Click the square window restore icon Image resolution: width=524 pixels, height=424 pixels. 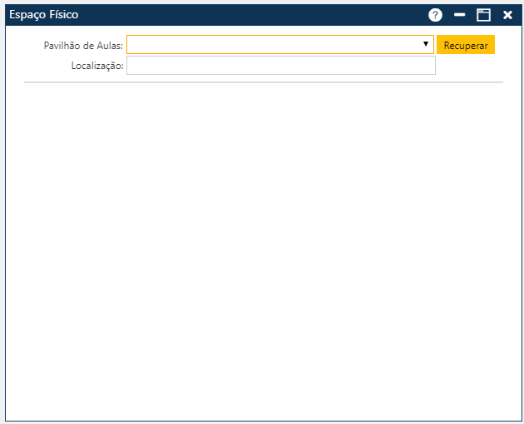tap(483, 15)
